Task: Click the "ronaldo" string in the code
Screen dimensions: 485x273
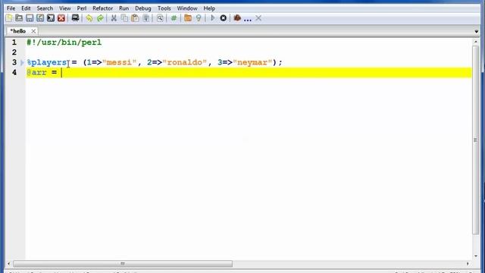Action: point(185,62)
